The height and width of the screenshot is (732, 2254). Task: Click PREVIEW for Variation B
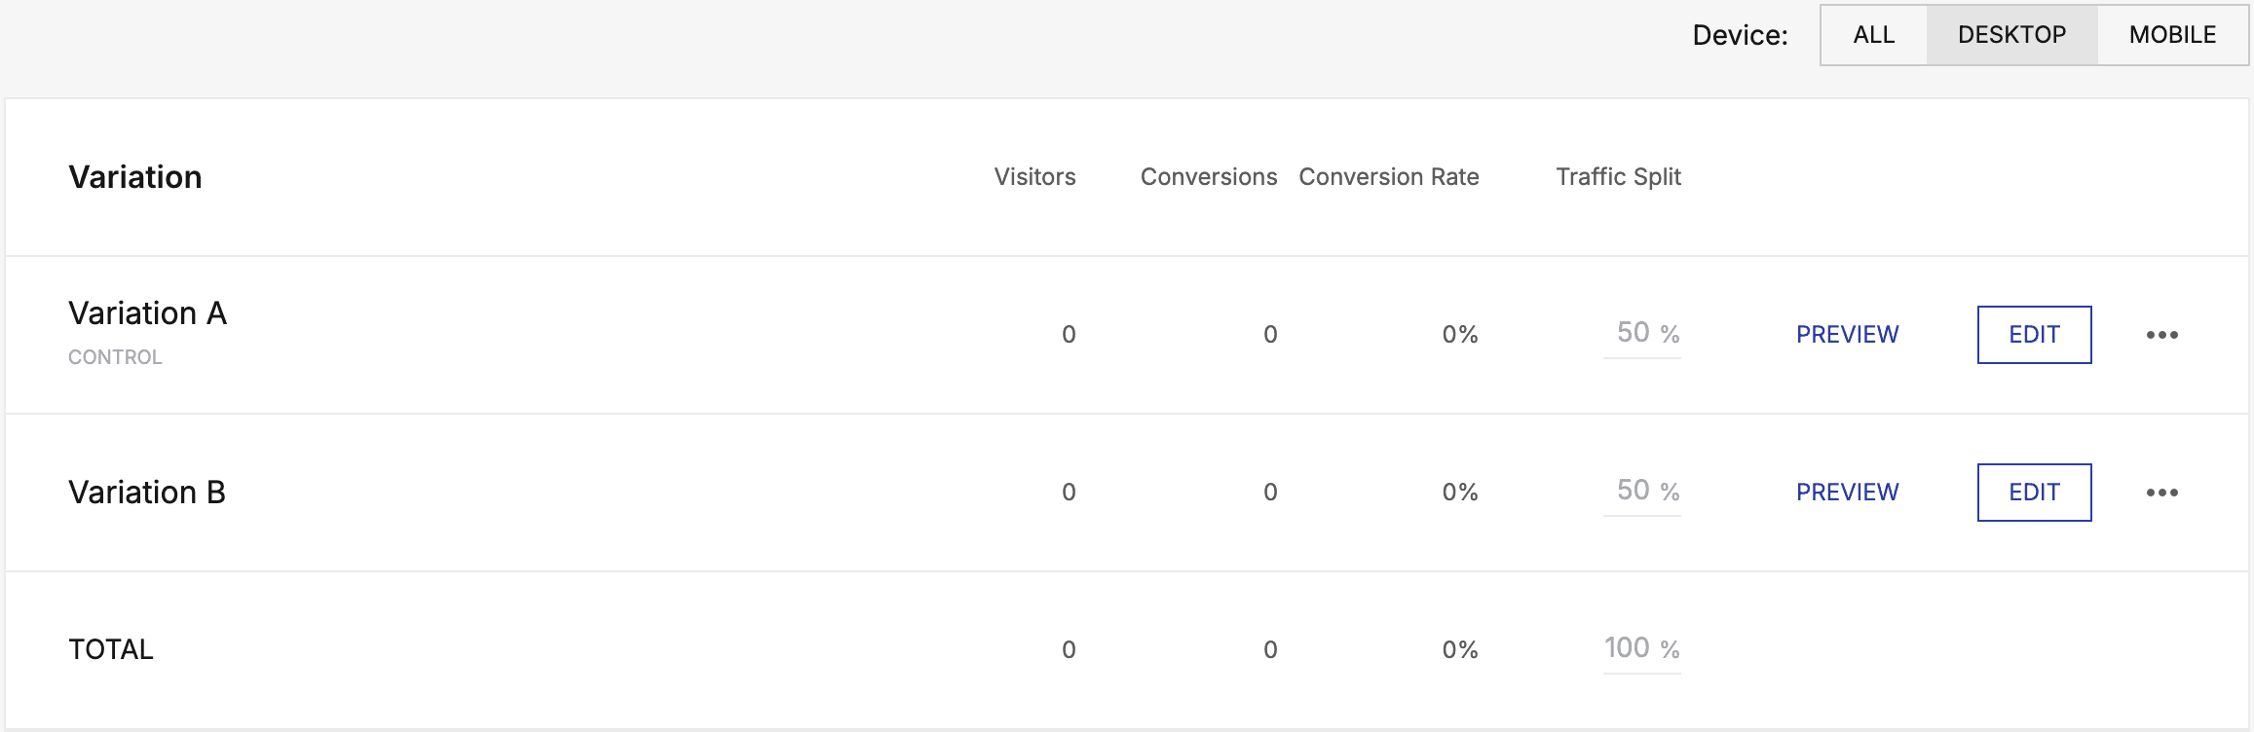click(1847, 493)
